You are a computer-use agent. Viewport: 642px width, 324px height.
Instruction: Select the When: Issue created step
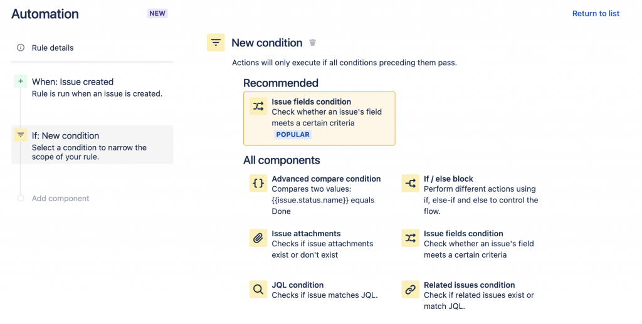coord(73,82)
